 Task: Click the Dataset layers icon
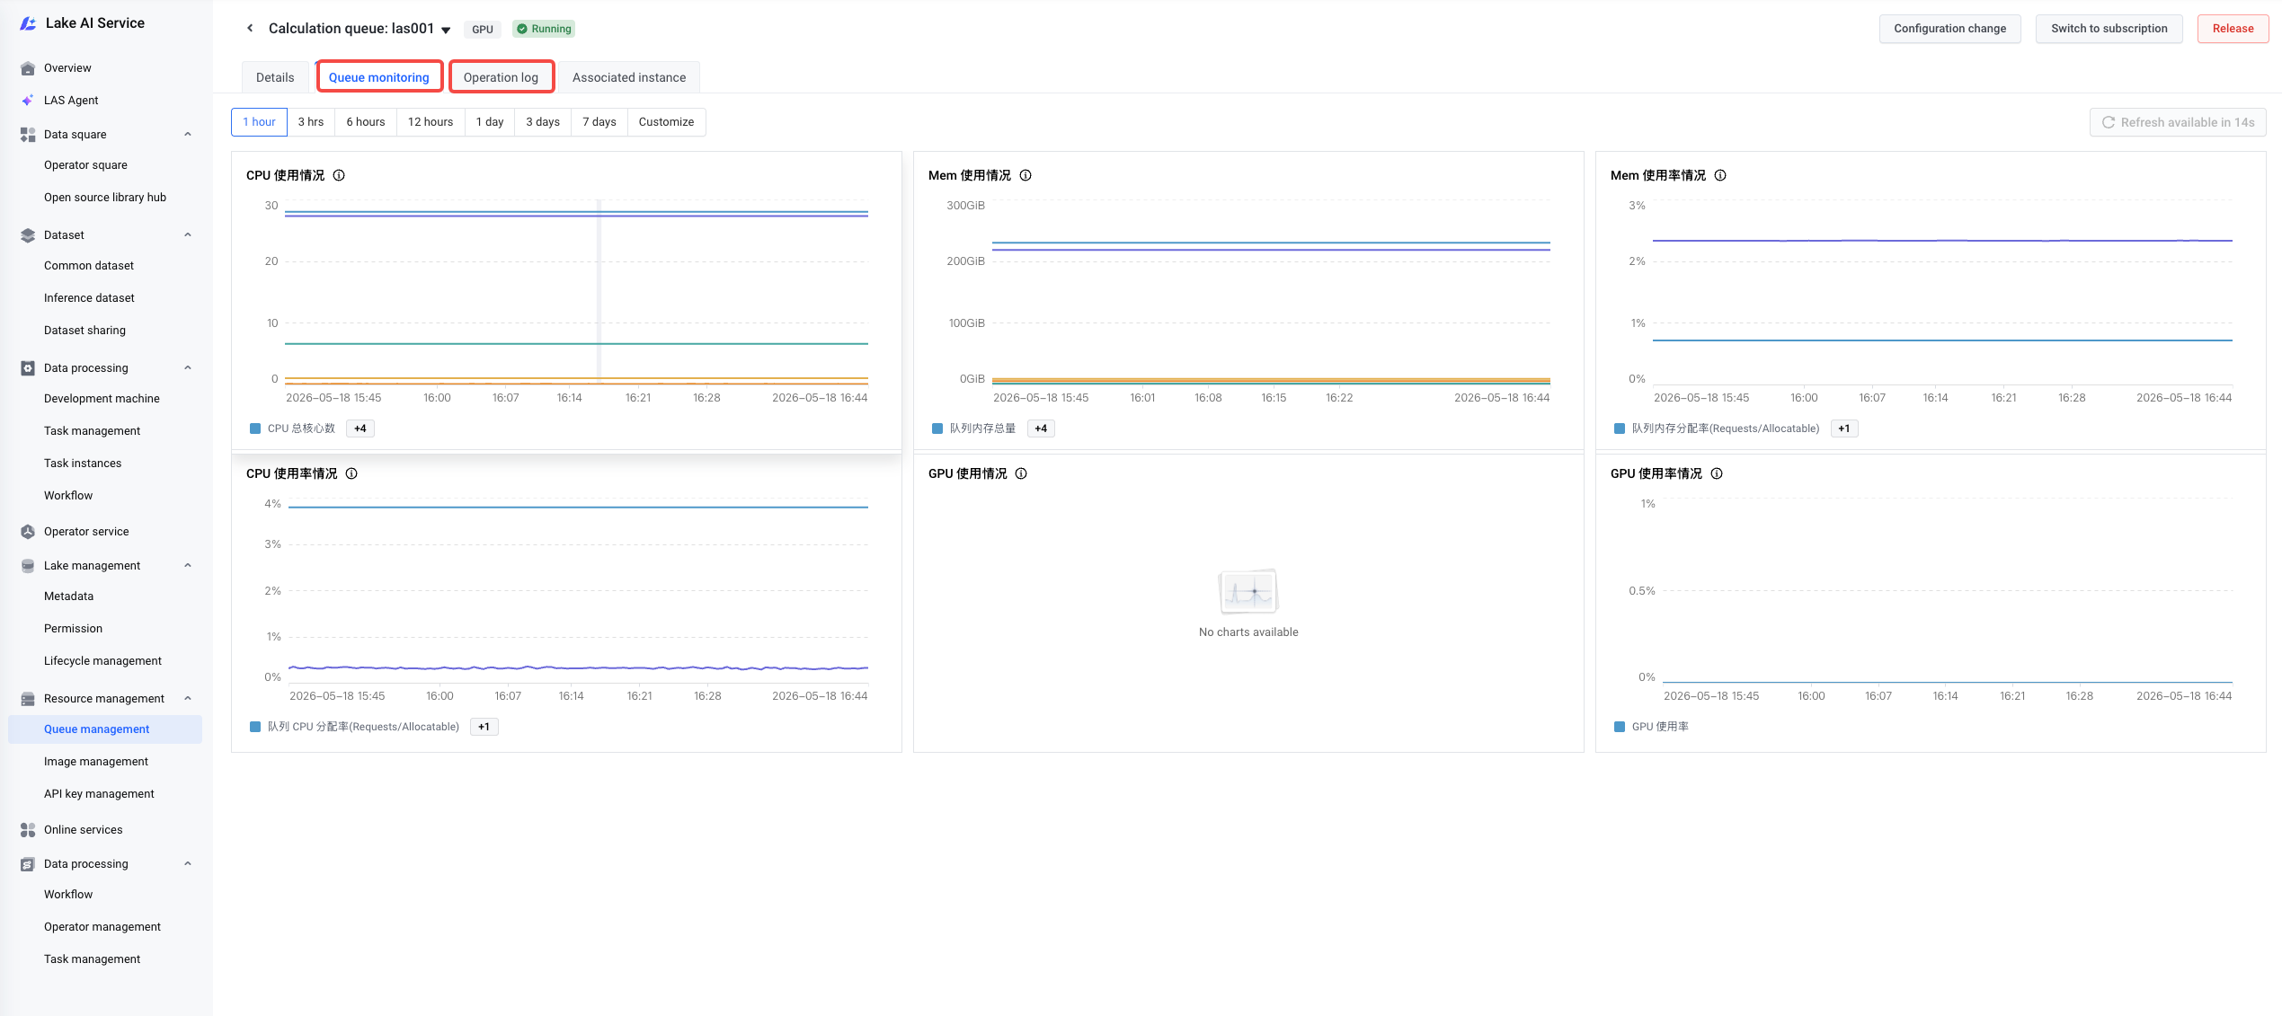point(28,235)
